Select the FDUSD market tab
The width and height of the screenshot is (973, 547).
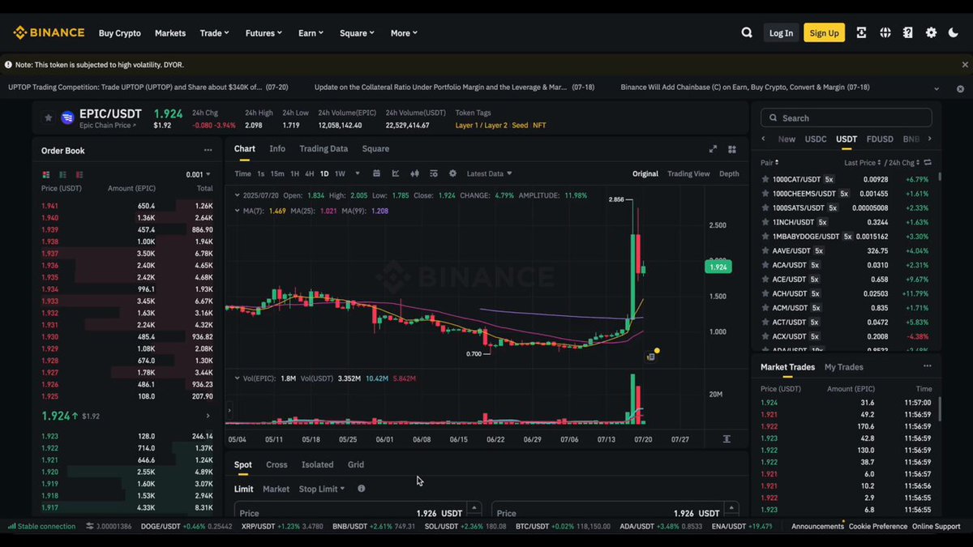click(880, 139)
